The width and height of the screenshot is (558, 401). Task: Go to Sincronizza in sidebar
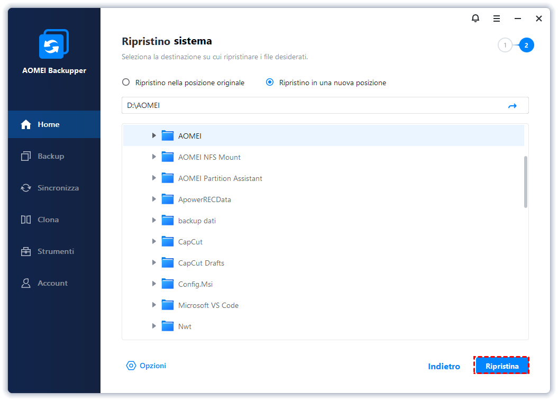58,188
